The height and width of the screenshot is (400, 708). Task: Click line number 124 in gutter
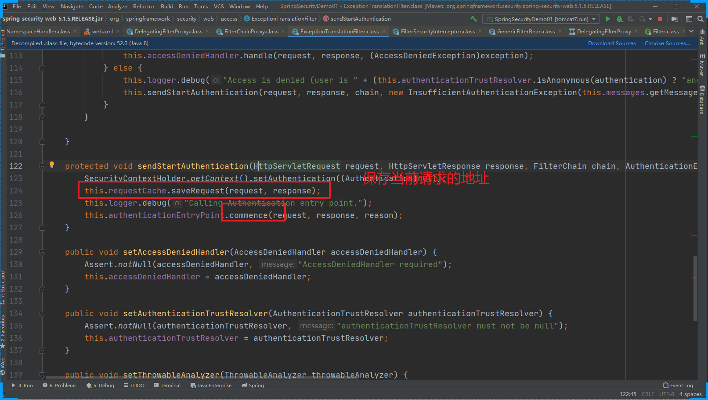point(16,191)
